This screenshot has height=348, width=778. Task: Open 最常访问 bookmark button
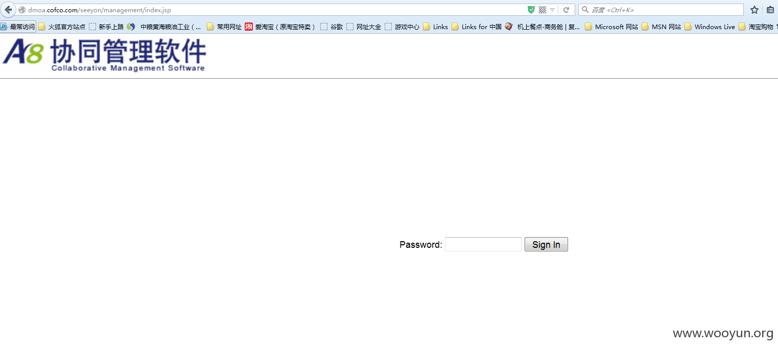(x=18, y=27)
